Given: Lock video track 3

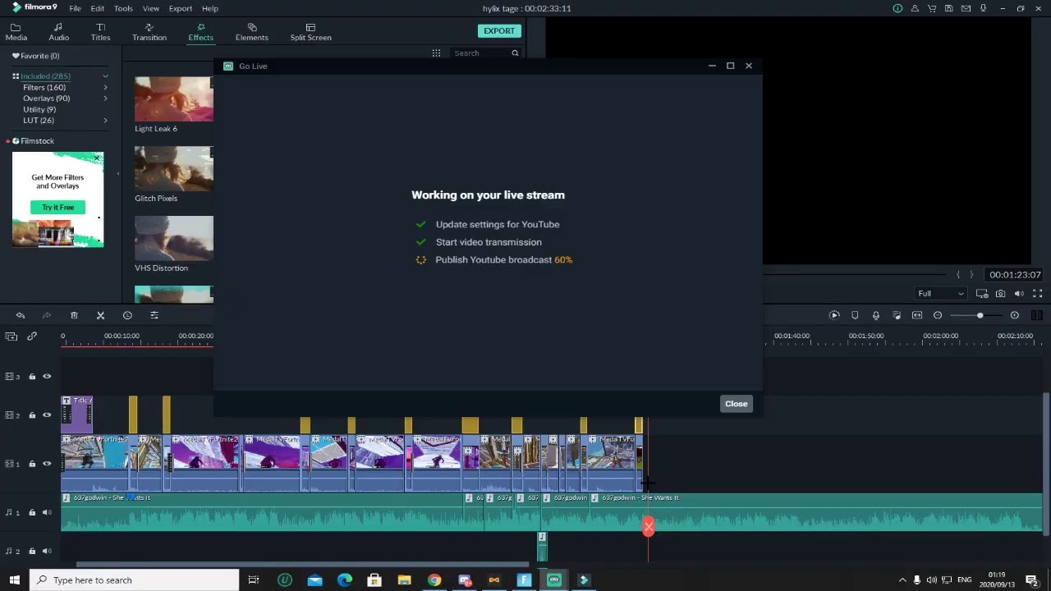Looking at the screenshot, I should [x=32, y=377].
